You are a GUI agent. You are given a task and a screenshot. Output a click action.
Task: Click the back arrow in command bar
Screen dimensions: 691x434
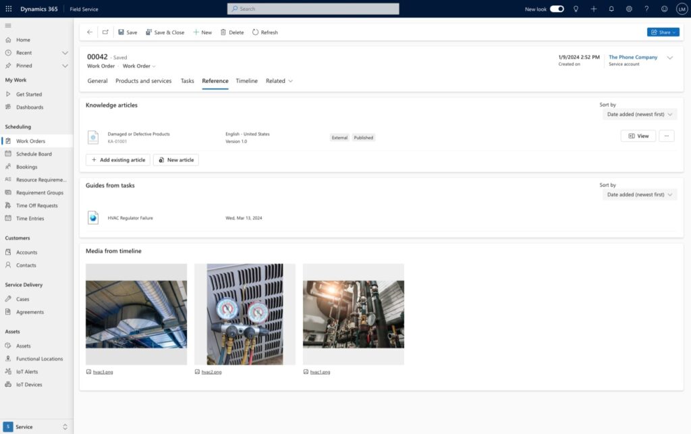tap(90, 32)
